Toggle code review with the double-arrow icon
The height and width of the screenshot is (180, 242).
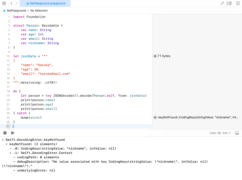pos(222,3)
